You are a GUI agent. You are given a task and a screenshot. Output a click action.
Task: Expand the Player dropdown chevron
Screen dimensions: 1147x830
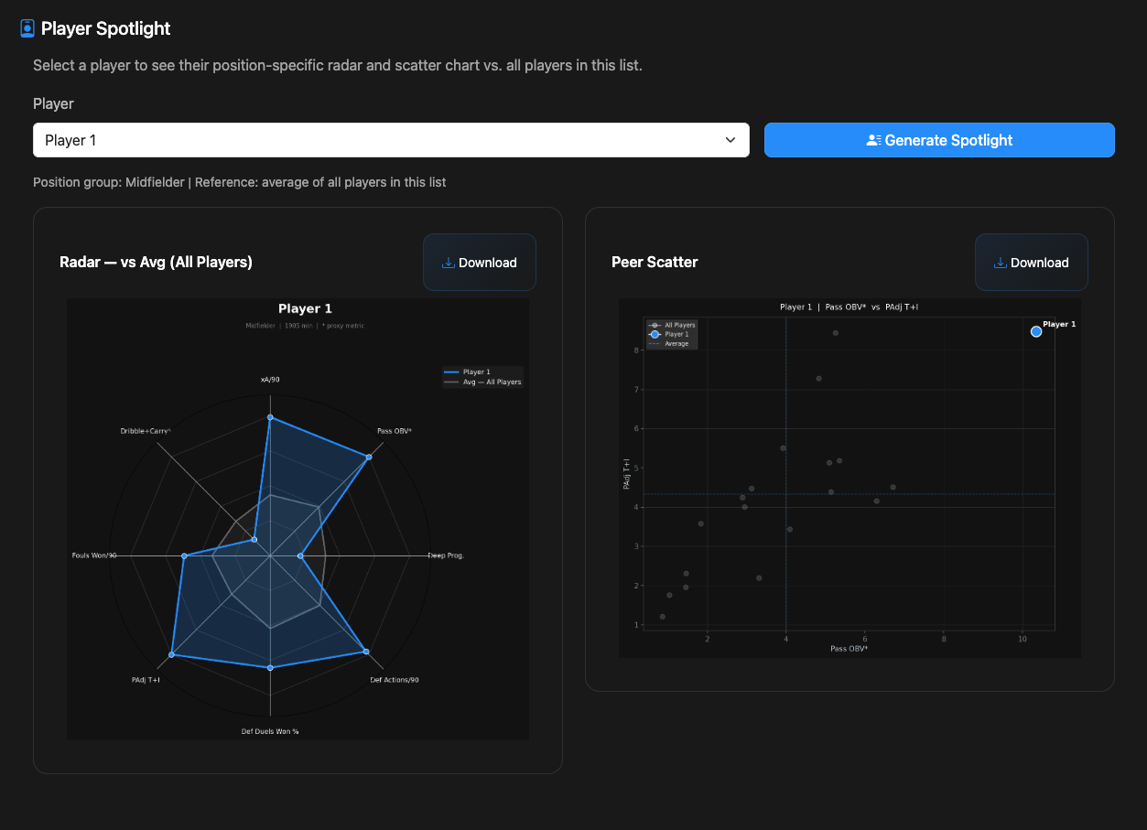click(x=730, y=140)
